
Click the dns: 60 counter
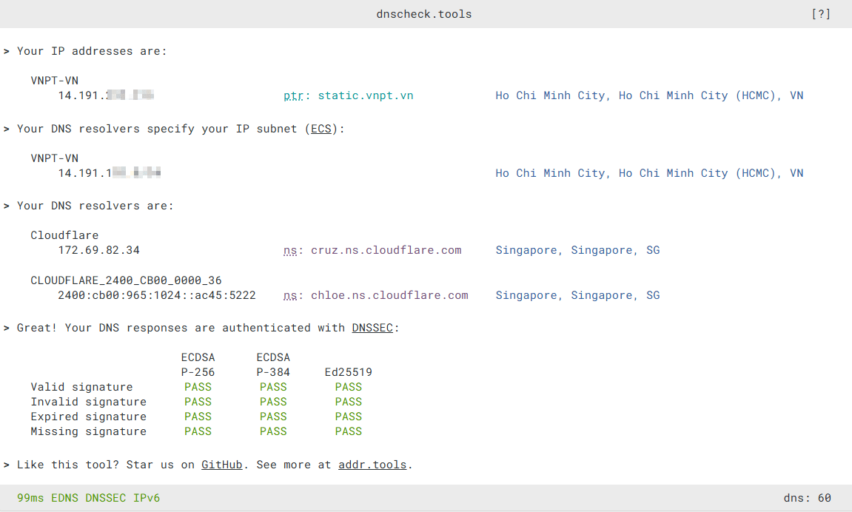[807, 498]
